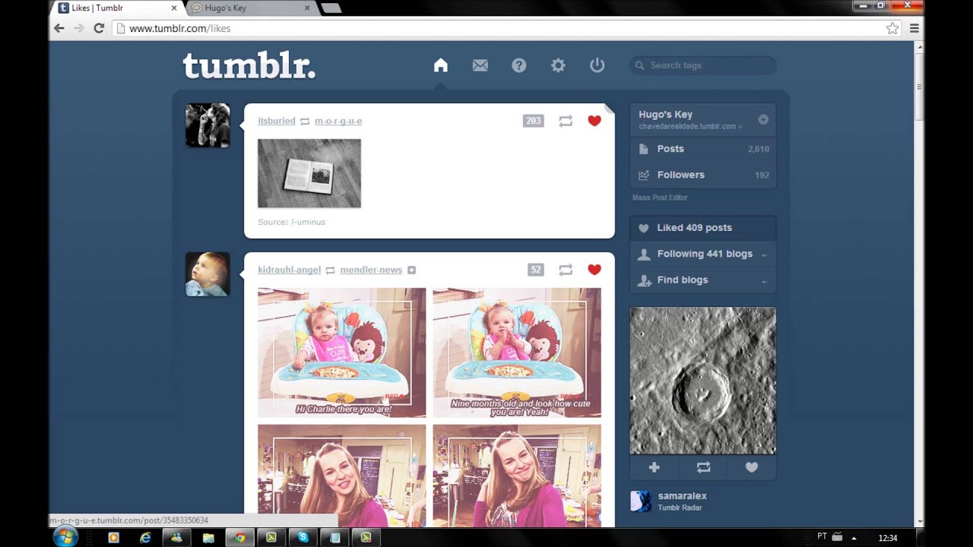This screenshot has width=973, height=547.
Task: Open Windows Media Player from taskbar
Action: pos(114,537)
